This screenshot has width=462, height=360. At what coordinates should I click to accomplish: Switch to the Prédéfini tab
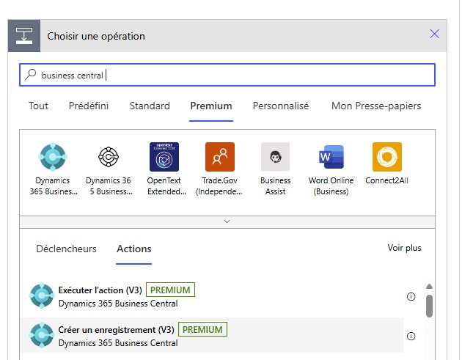[x=89, y=106]
